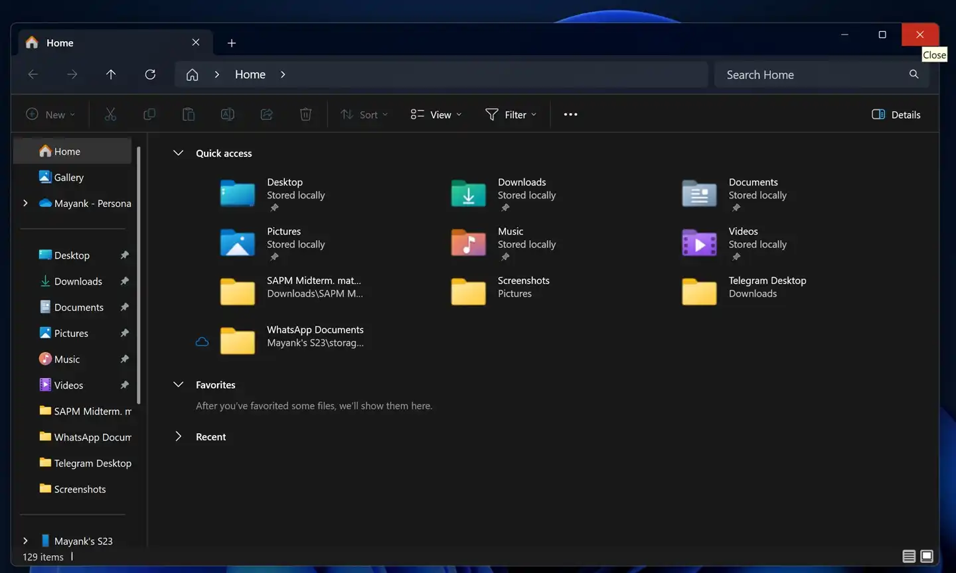The height and width of the screenshot is (573, 956).
Task: Click the Cut scissors icon in toolbar
Action: [x=110, y=114]
